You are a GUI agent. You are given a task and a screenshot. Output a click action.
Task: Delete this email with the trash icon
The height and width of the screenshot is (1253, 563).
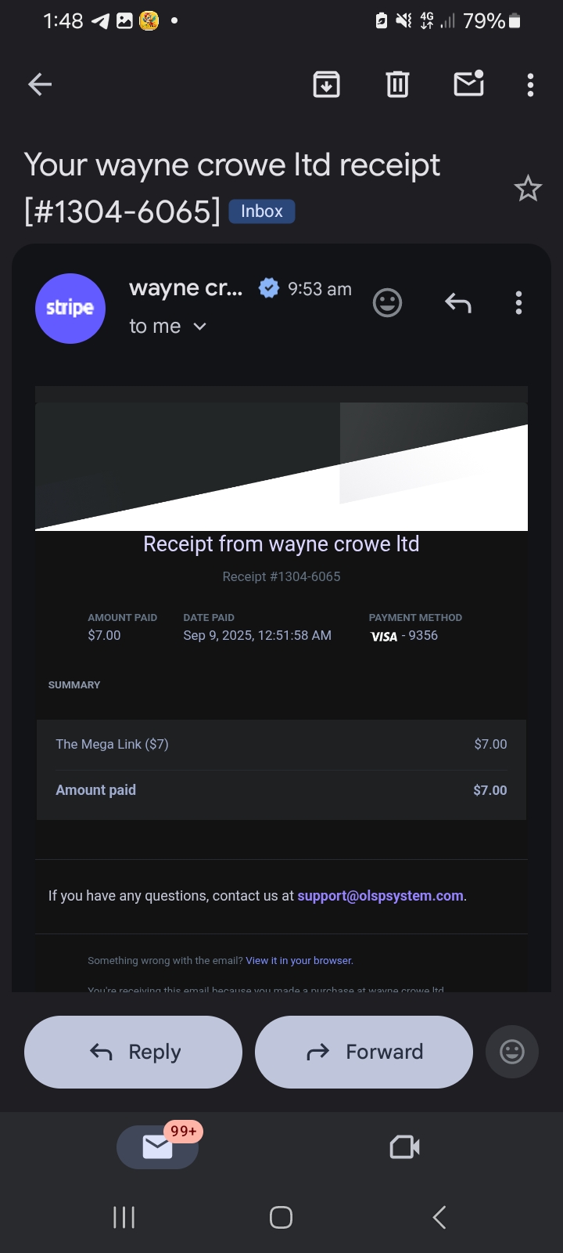pos(397,85)
